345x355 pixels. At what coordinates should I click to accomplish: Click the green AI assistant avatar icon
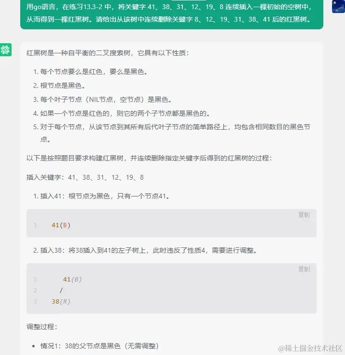coord(5,49)
